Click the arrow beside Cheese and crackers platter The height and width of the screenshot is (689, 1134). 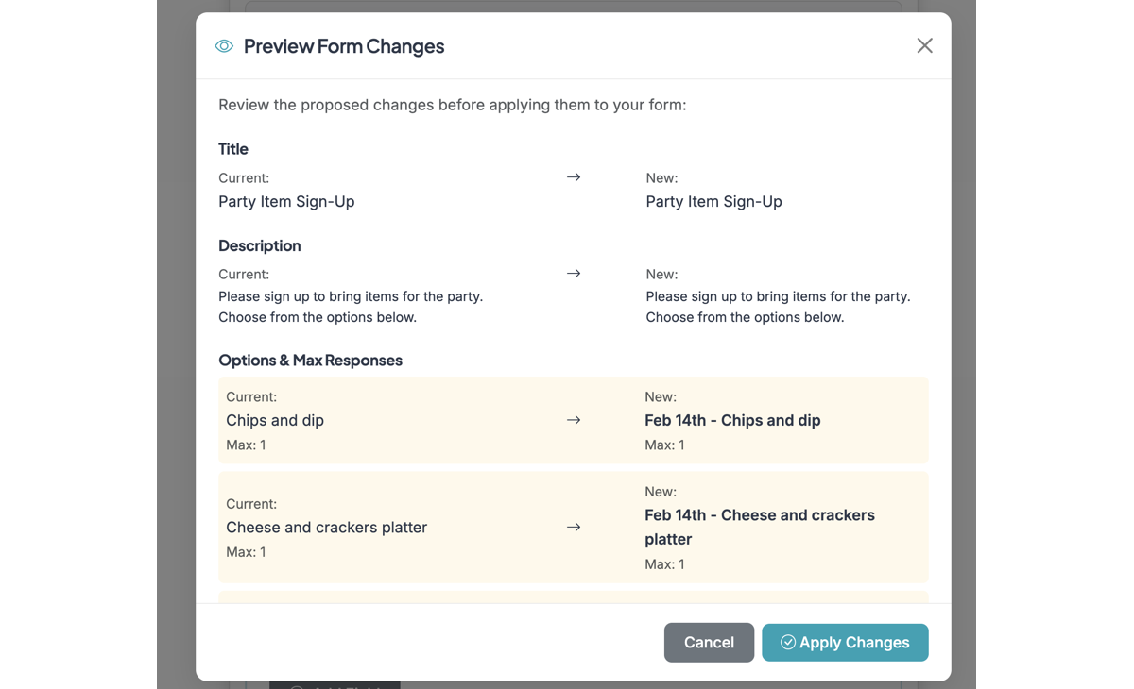574,528
